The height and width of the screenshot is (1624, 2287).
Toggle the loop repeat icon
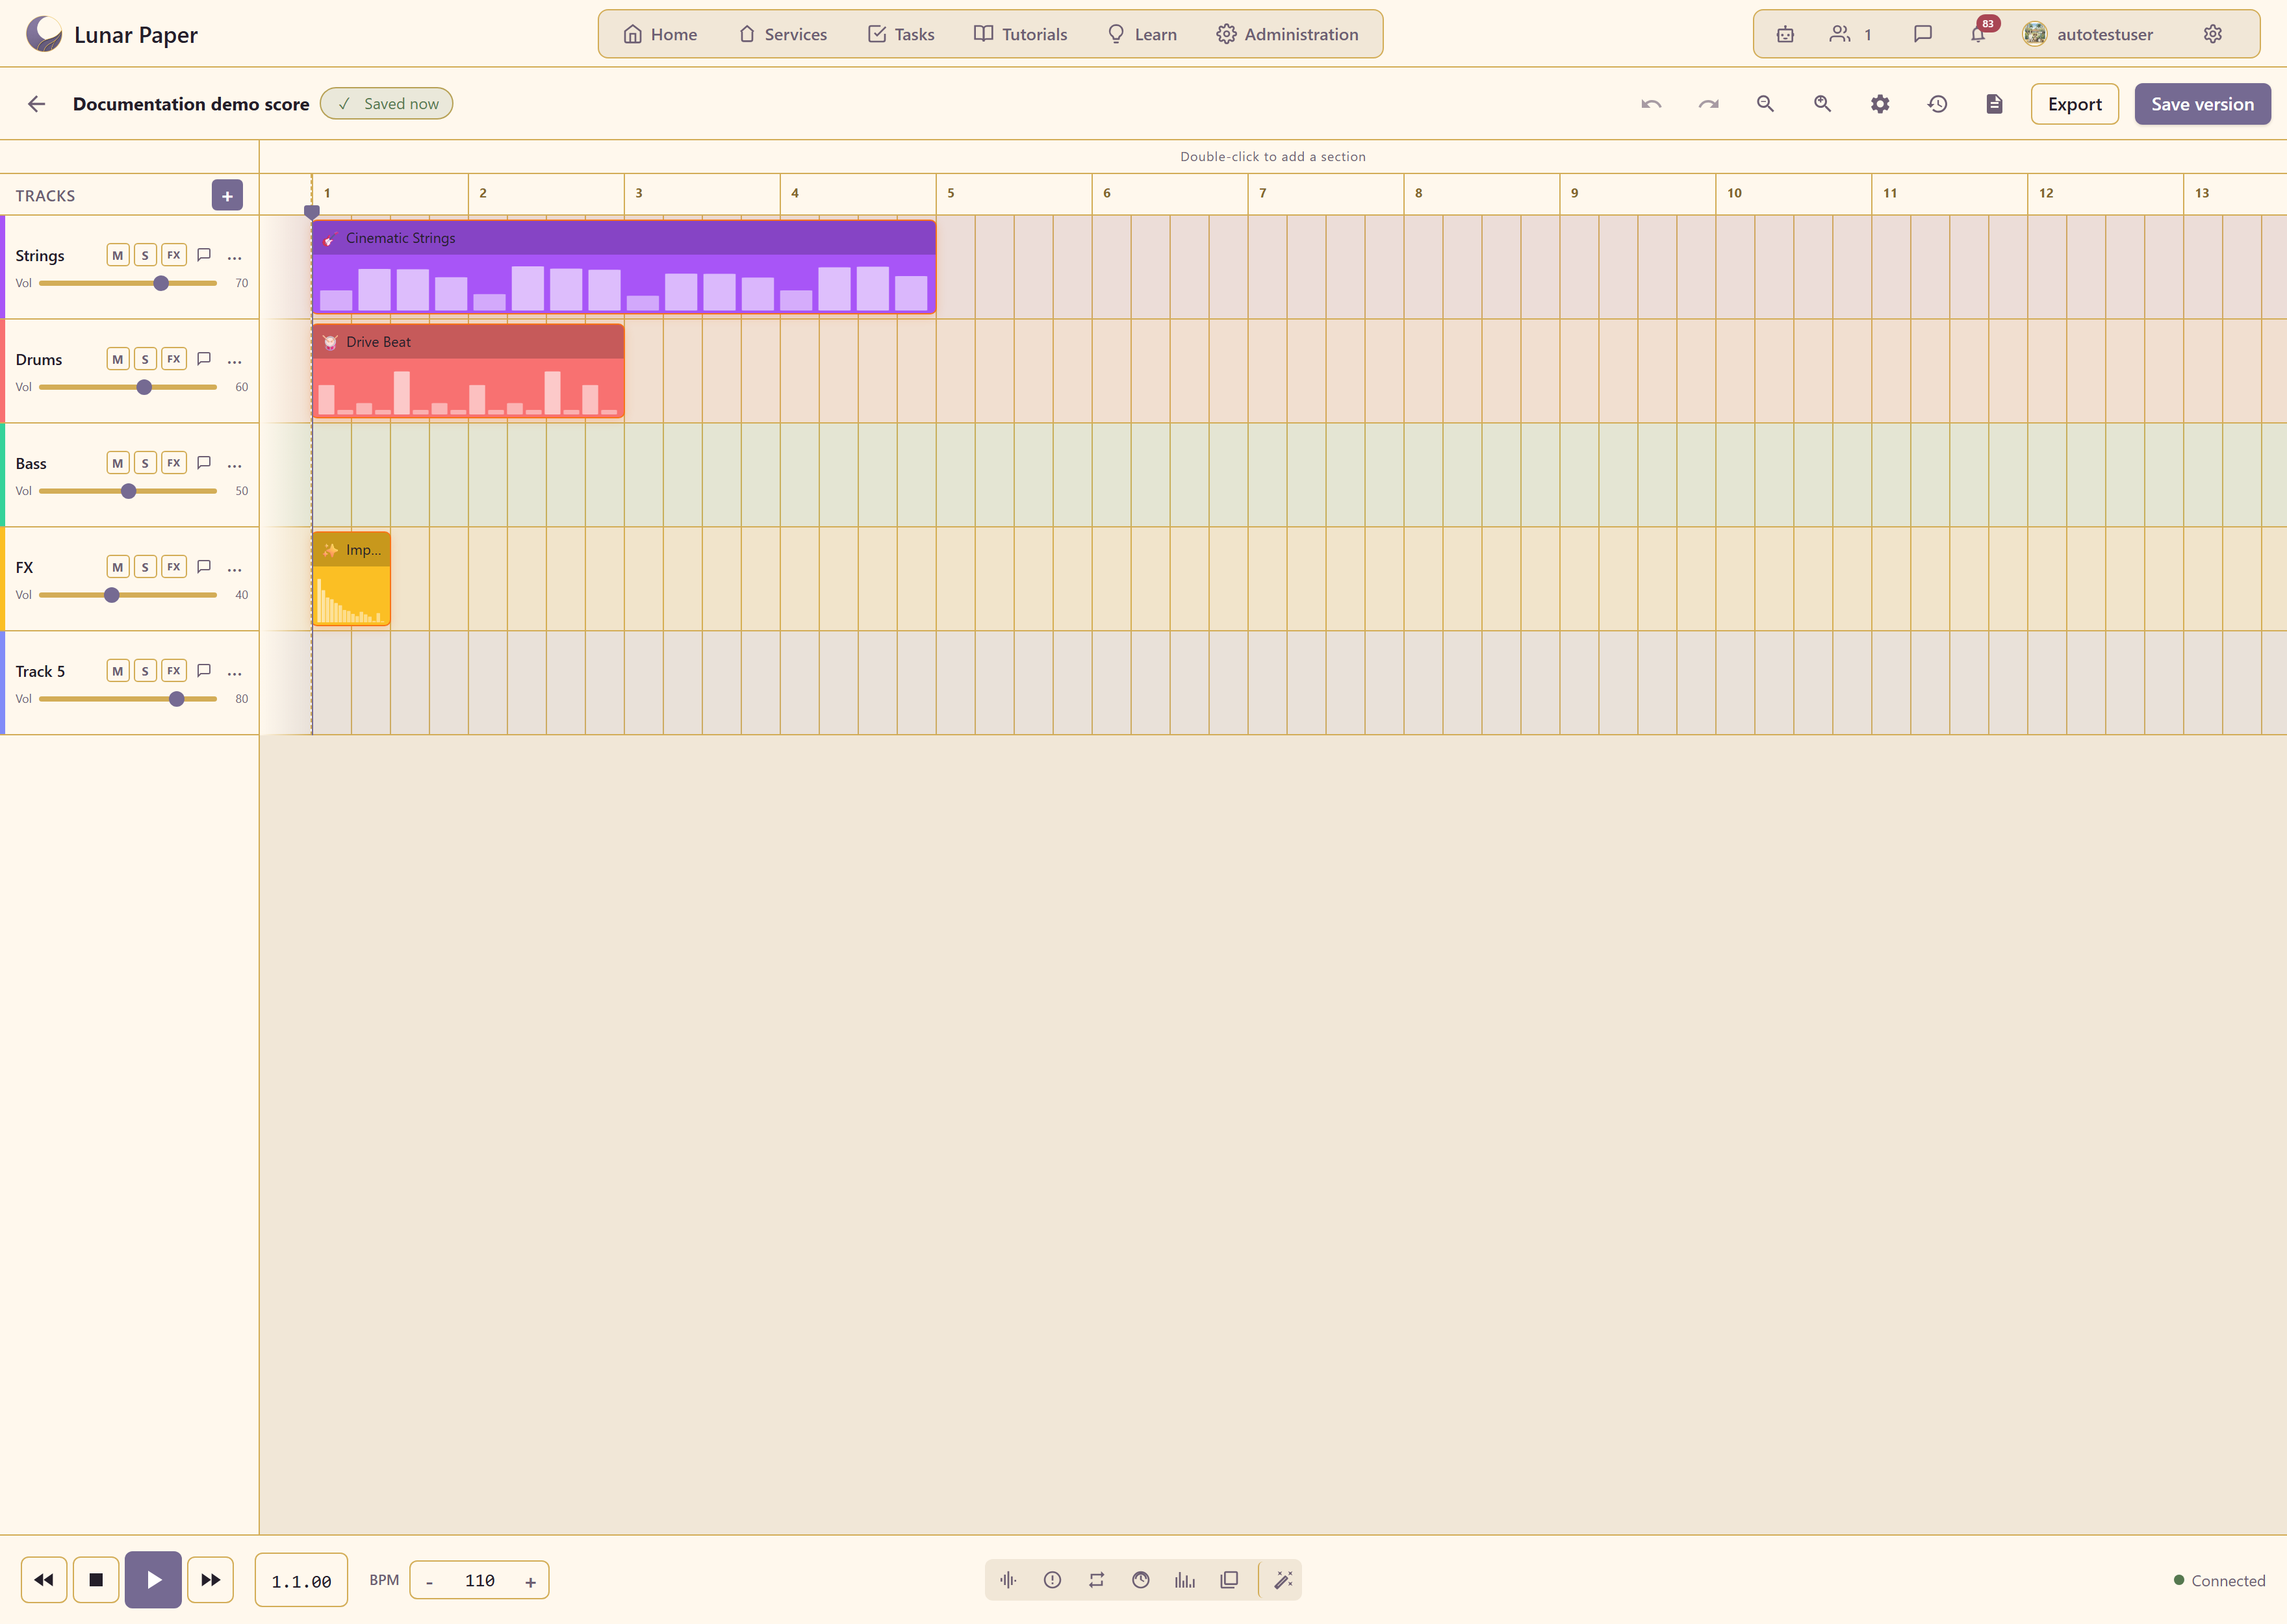click(1097, 1580)
